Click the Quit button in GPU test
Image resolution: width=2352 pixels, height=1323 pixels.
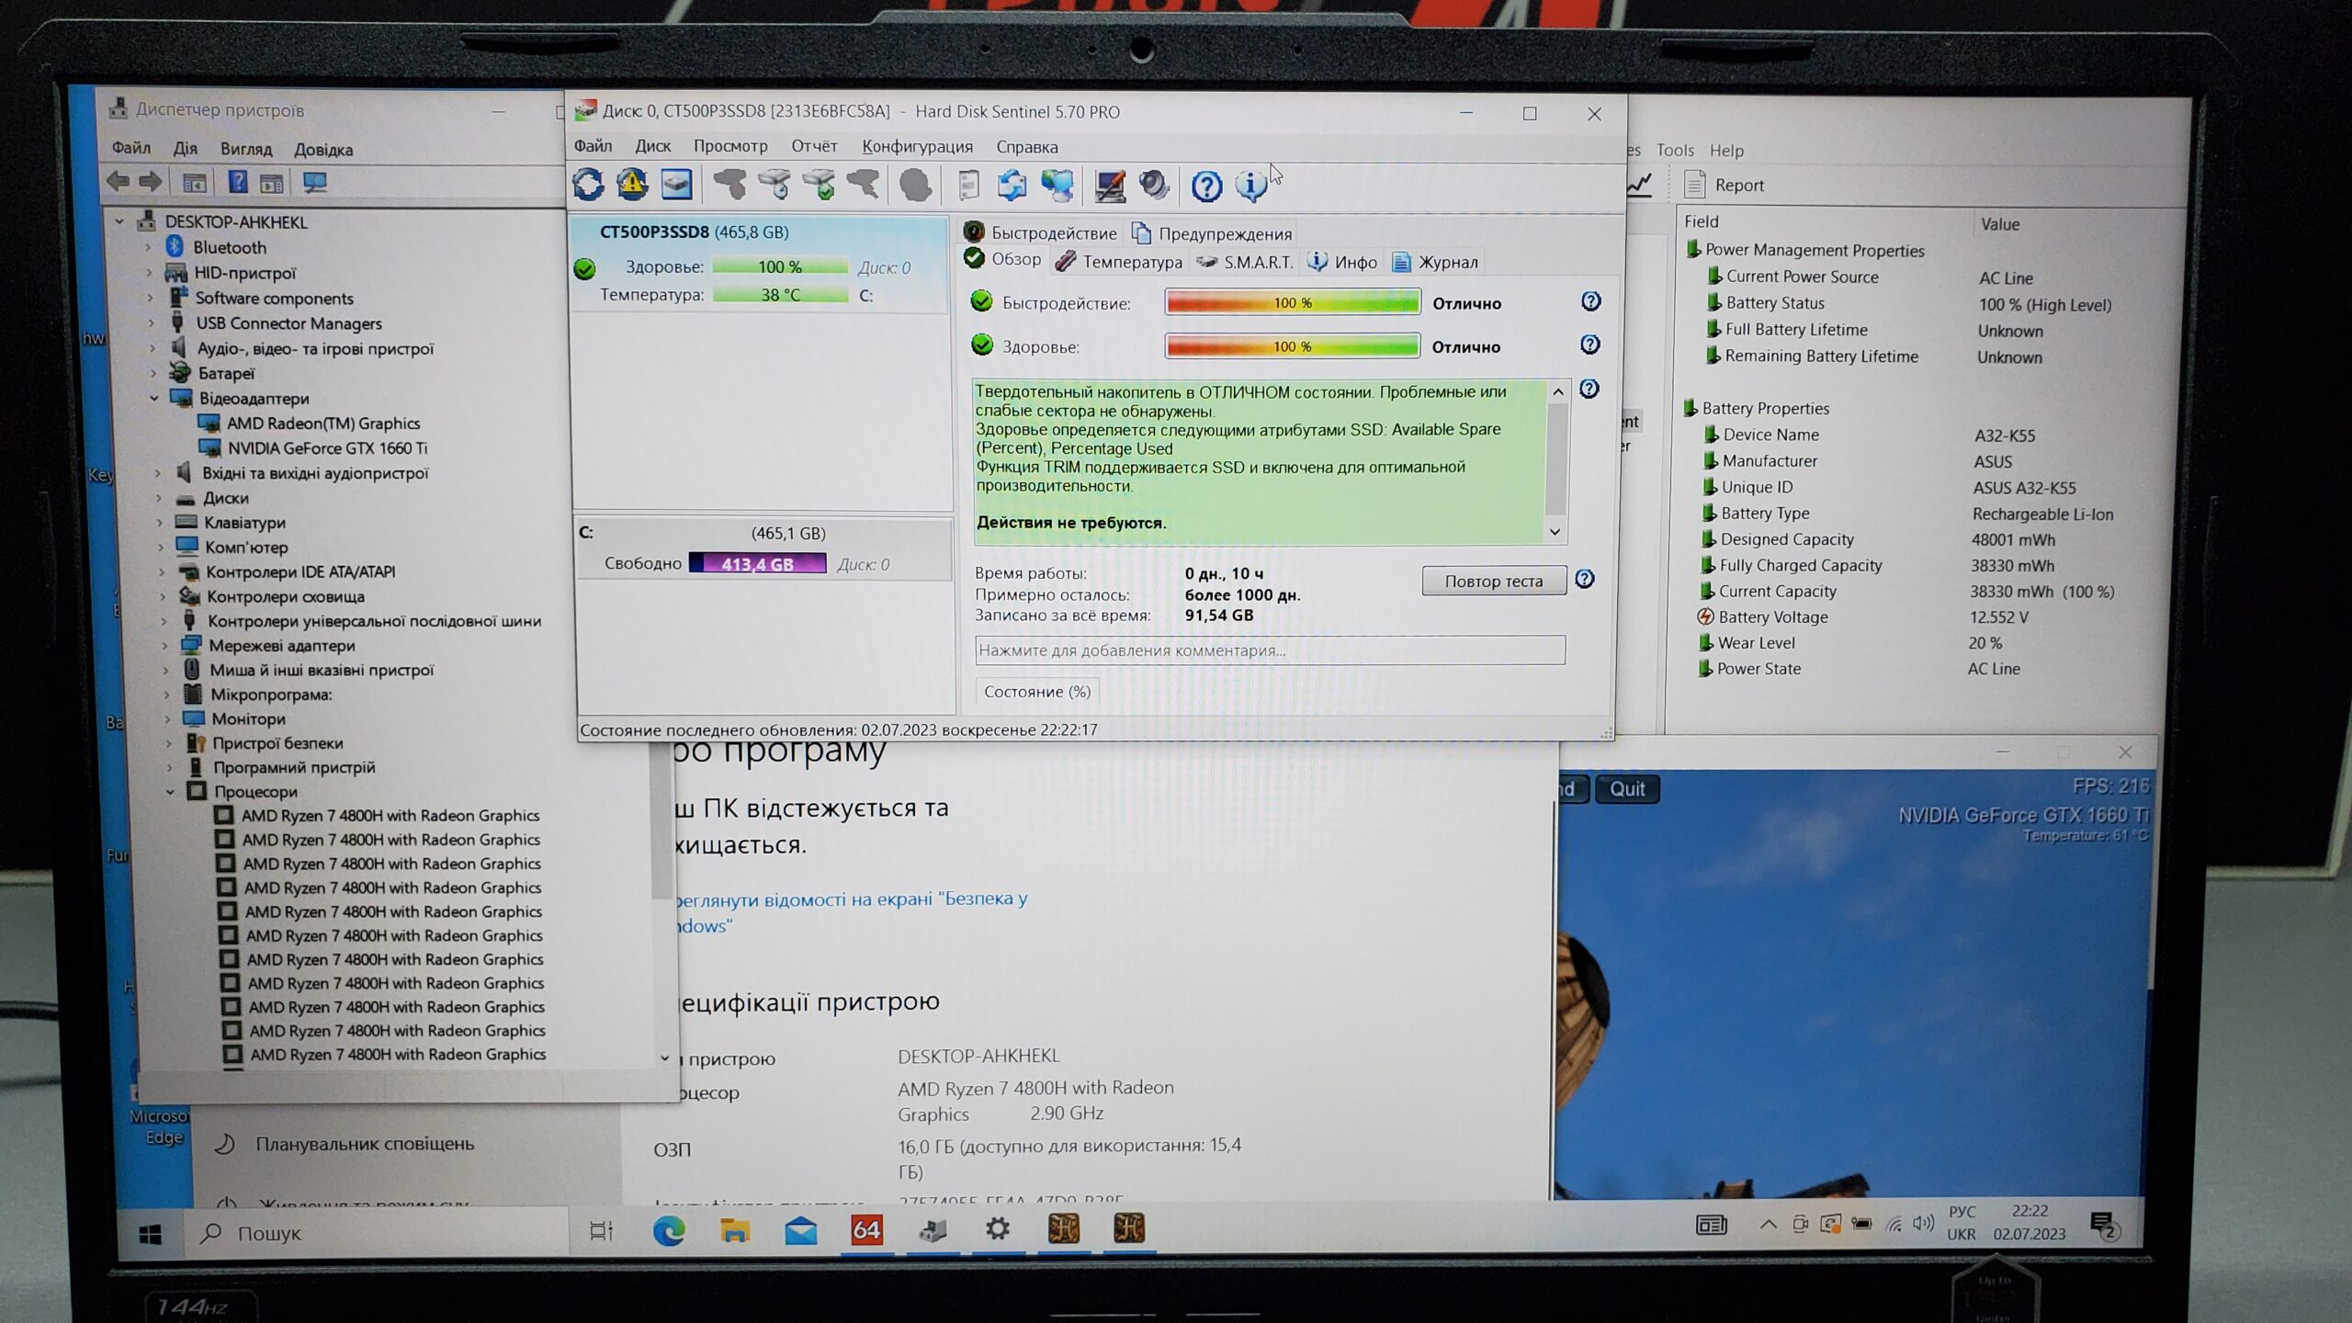1627,789
